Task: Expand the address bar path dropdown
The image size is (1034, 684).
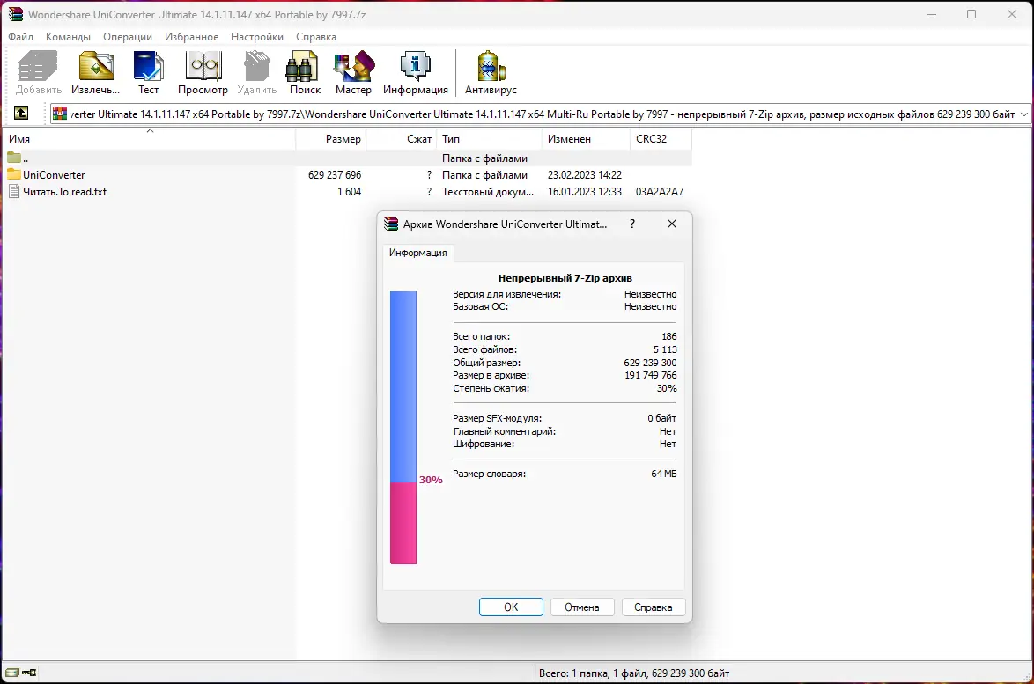Action: tap(1023, 113)
